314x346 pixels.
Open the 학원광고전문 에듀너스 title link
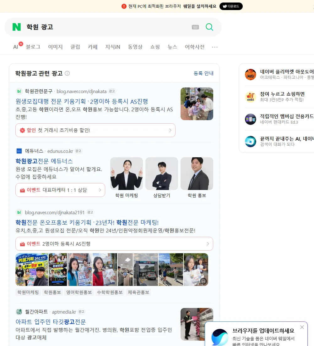[44, 161]
